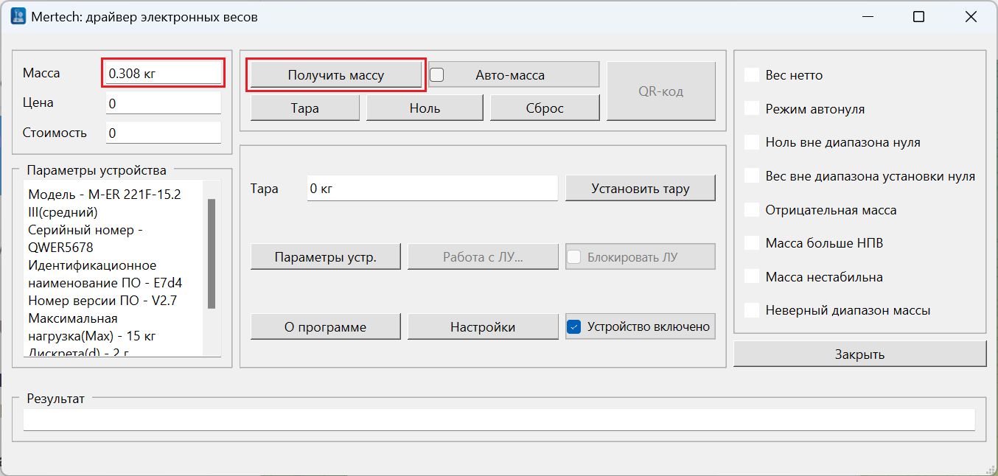998x476 pixels.
Task: Click the 'Тара' button
Action: tap(304, 108)
